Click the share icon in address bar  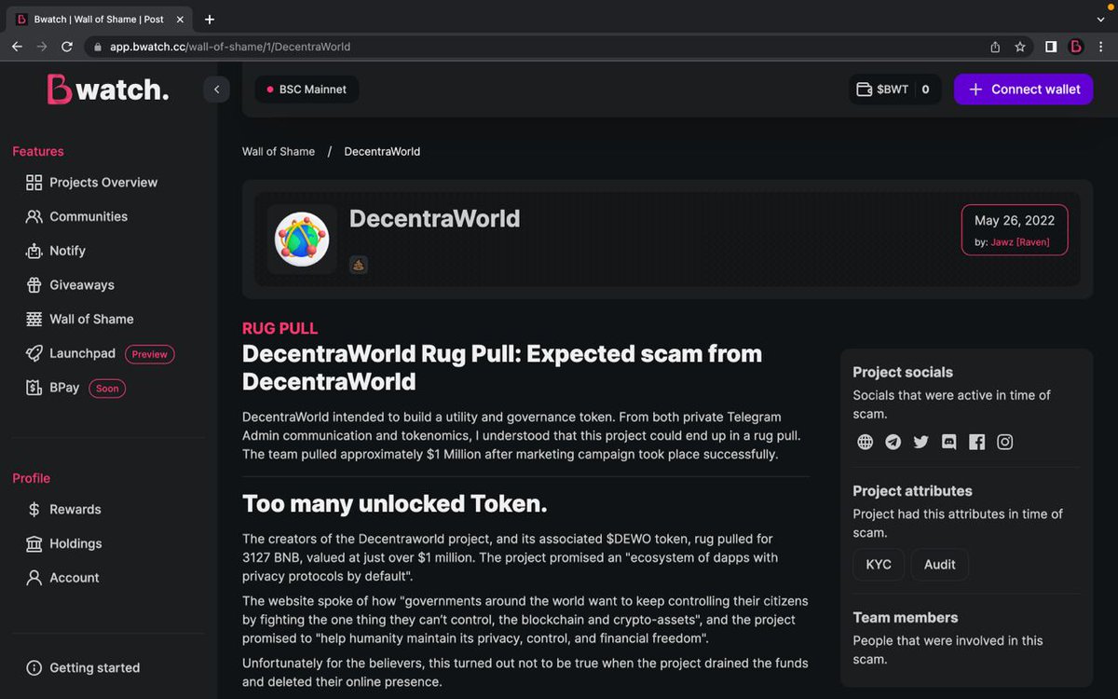(x=995, y=47)
